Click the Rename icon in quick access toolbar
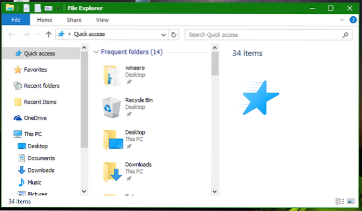Image resolution: width=362 pixels, height=211 pixels. click(x=48, y=8)
